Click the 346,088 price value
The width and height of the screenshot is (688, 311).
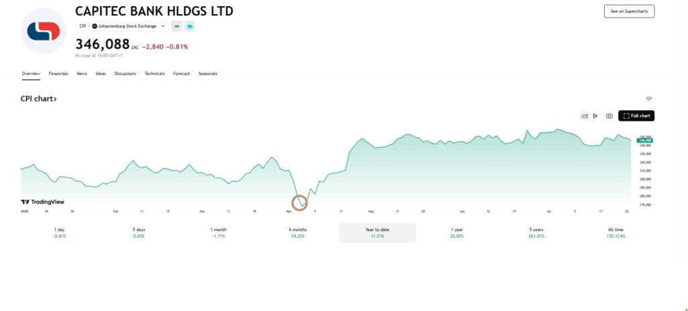point(102,44)
